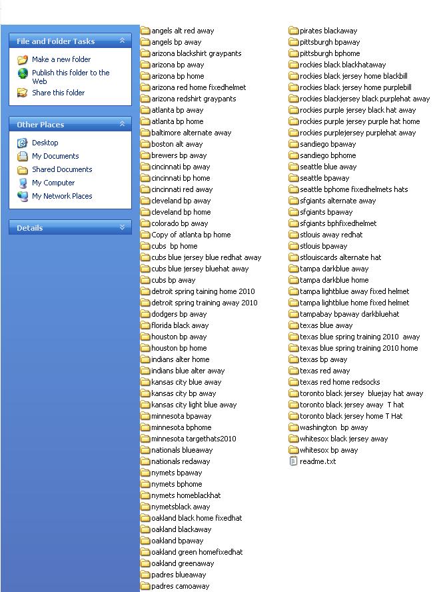Click the Desktop icon in Other Places
The width and height of the screenshot is (437, 592).
click(x=23, y=143)
